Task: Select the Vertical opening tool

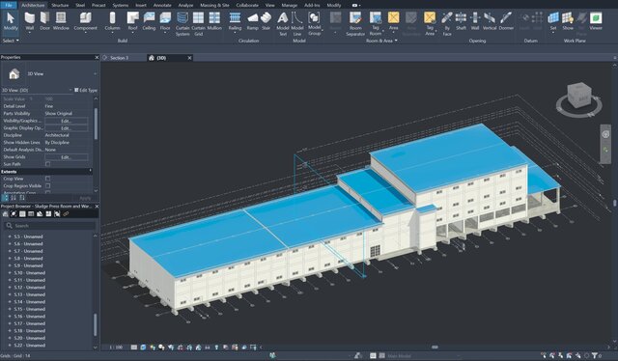Action: click(490, 21)
